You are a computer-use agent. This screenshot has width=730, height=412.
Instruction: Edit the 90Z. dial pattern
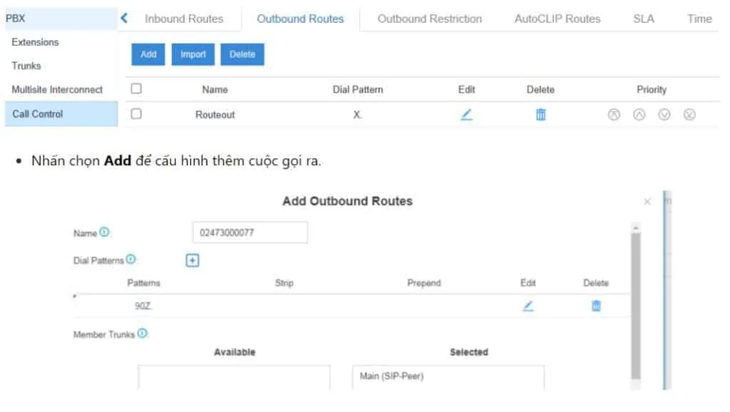pos(528,306)
